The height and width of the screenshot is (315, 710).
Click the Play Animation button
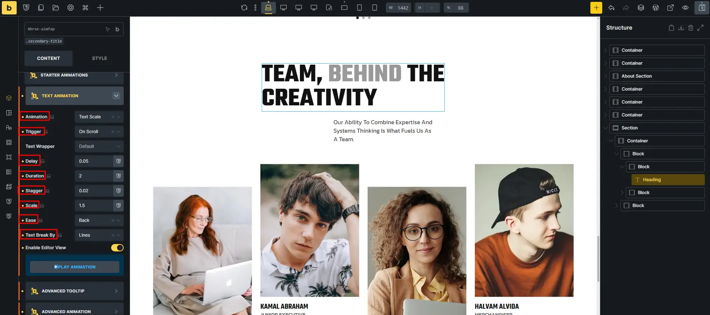pyautogui.click(x=74, y=267)
